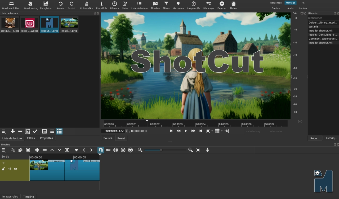
Task: Undo last action with Annuler
Action: [x=60, y=5]
